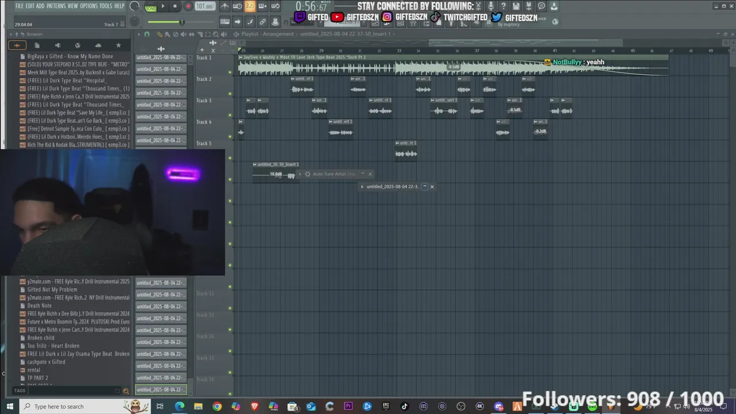The width and height of the screenshot is (736, 414).
Task: Click the link/chain toolbar icon
Action: [x=262, y=22]
